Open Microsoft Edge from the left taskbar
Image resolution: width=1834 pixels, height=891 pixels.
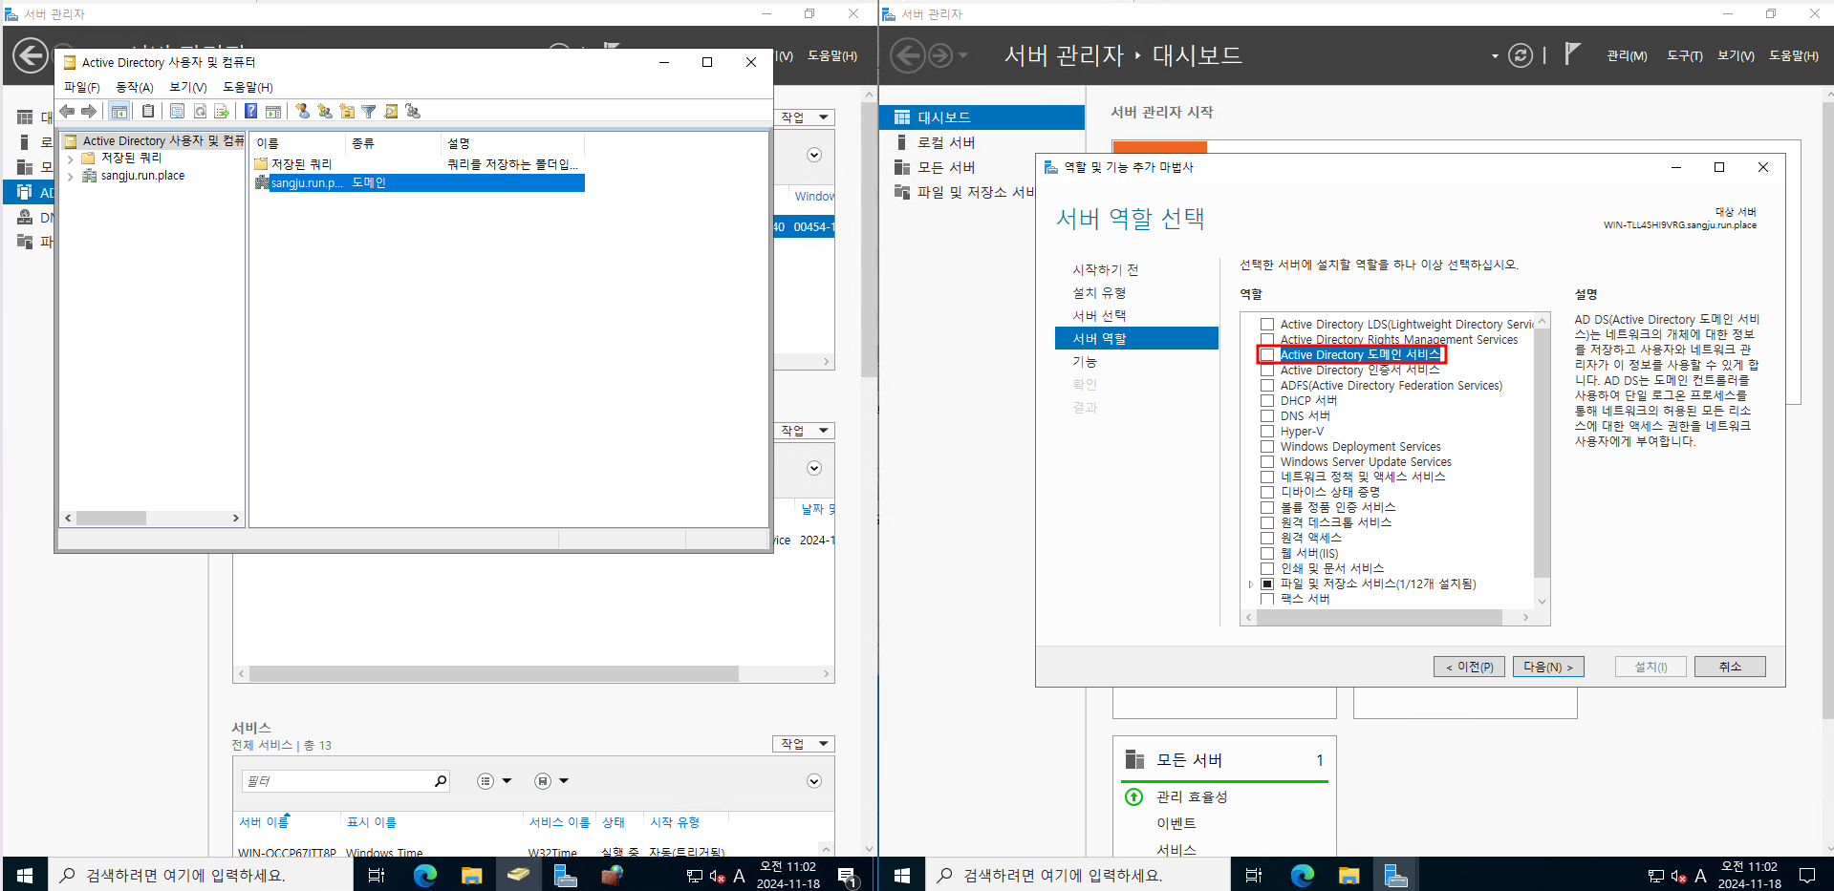pyautogui.click(x=425, y=875)
